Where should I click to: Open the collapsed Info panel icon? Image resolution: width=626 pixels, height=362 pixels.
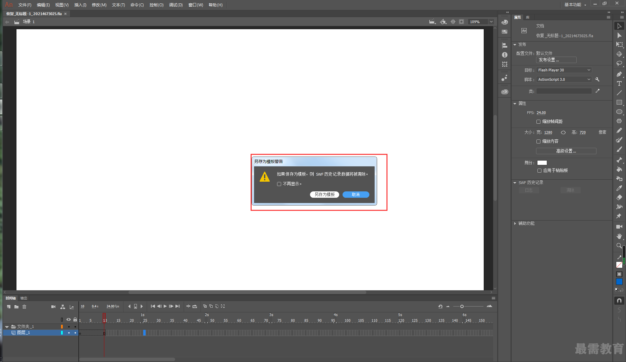coord(505,55)
